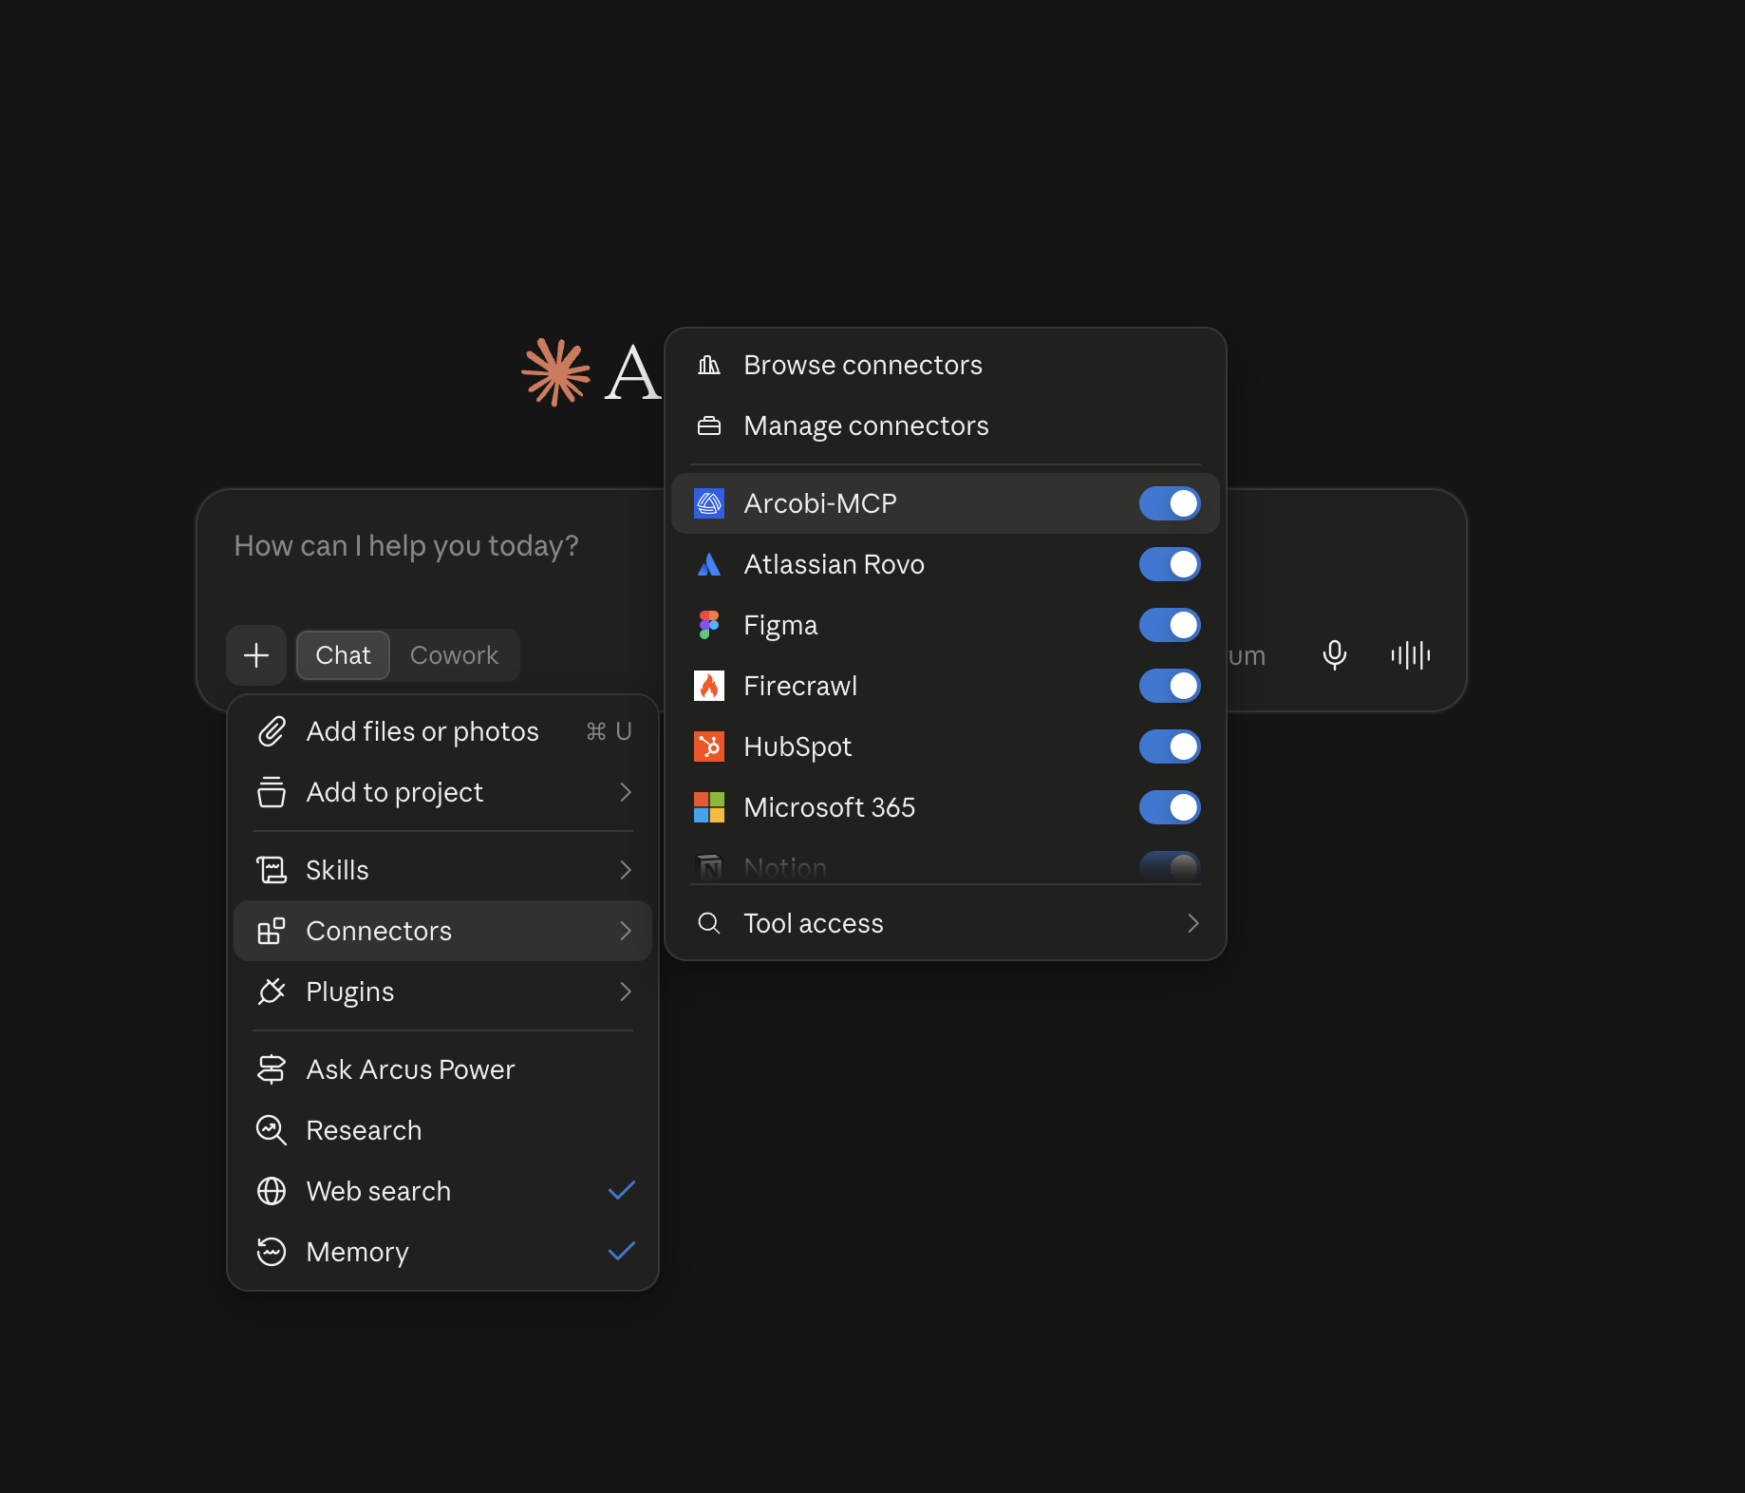Image resolution: width=1745 pixels, height=1493 pixels.
Task: Select the Add files or photos item
Action: tap(442, 731)
